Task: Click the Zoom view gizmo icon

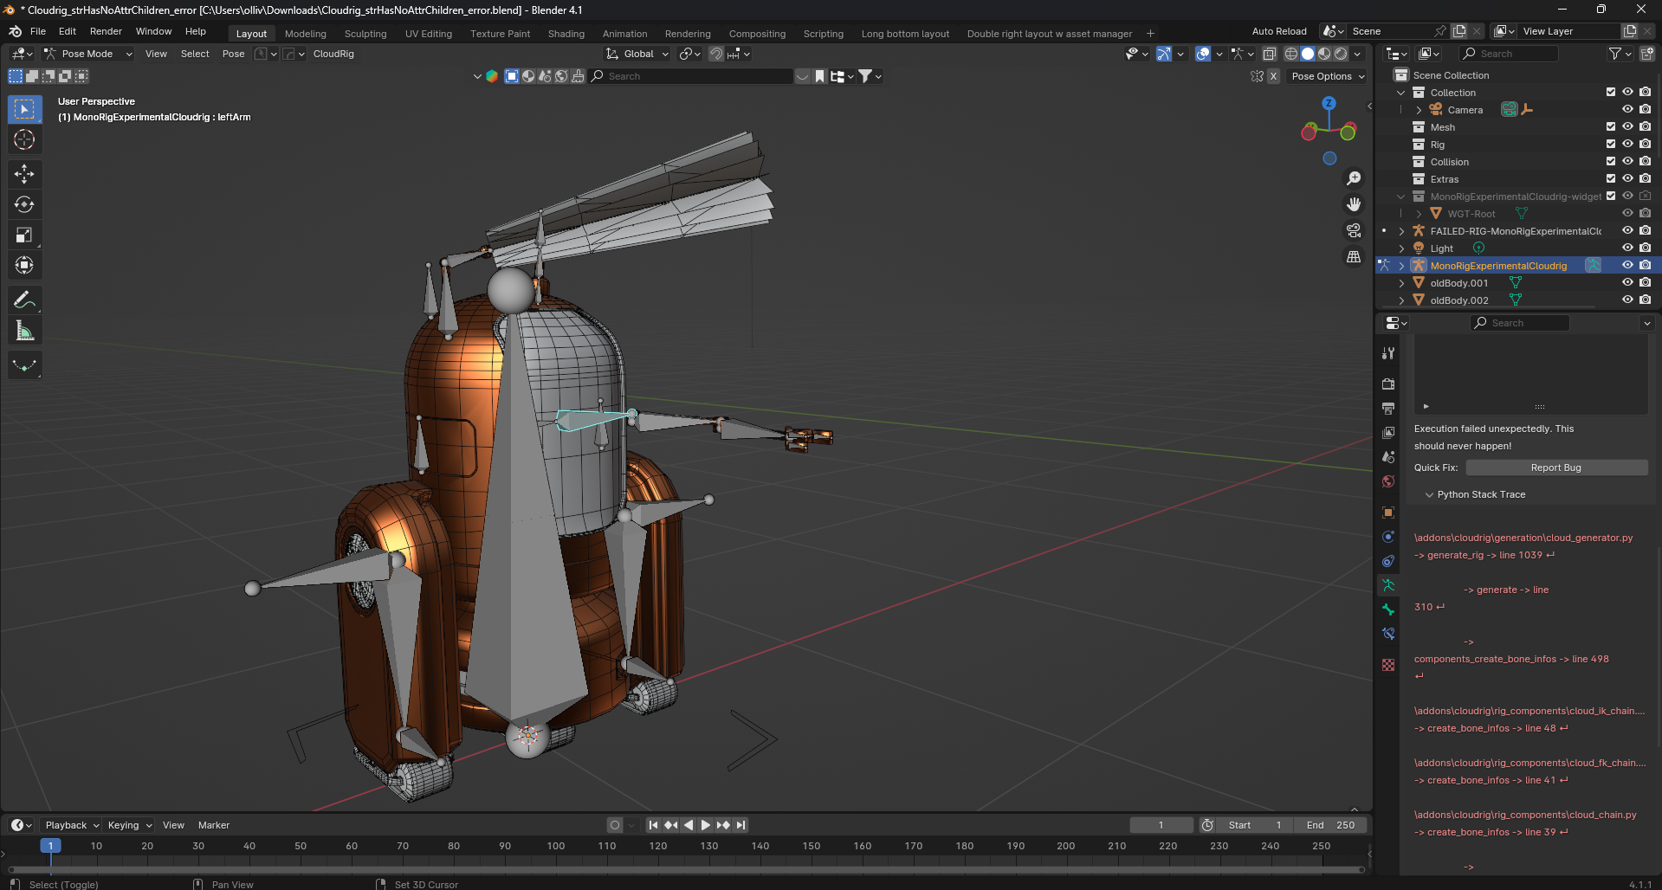Action: click(x=1353, y=178)
